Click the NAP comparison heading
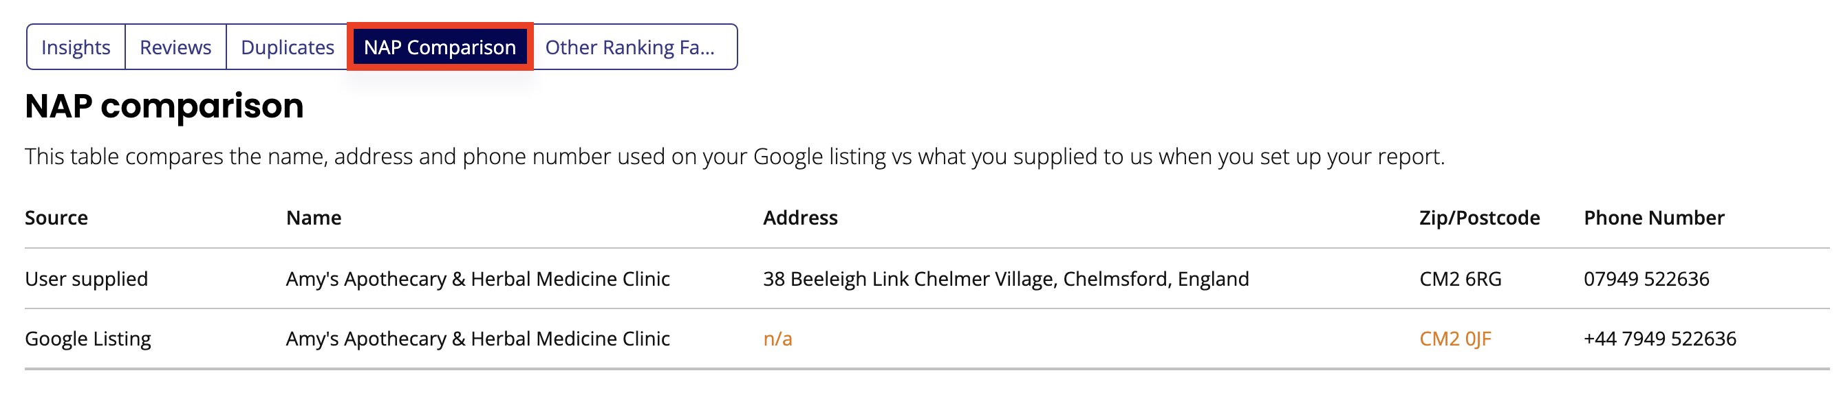The image size is (1841, 406). [x=164, y=106]
